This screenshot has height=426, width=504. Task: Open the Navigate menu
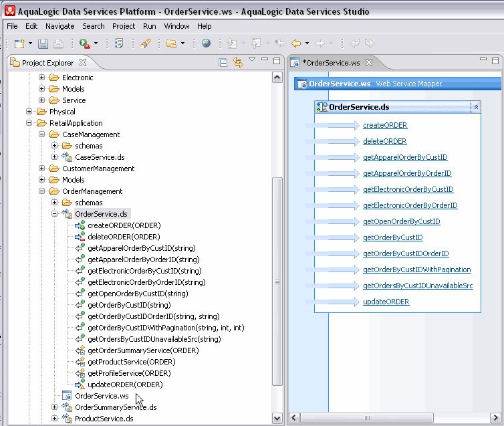click(x=59, y=26)
